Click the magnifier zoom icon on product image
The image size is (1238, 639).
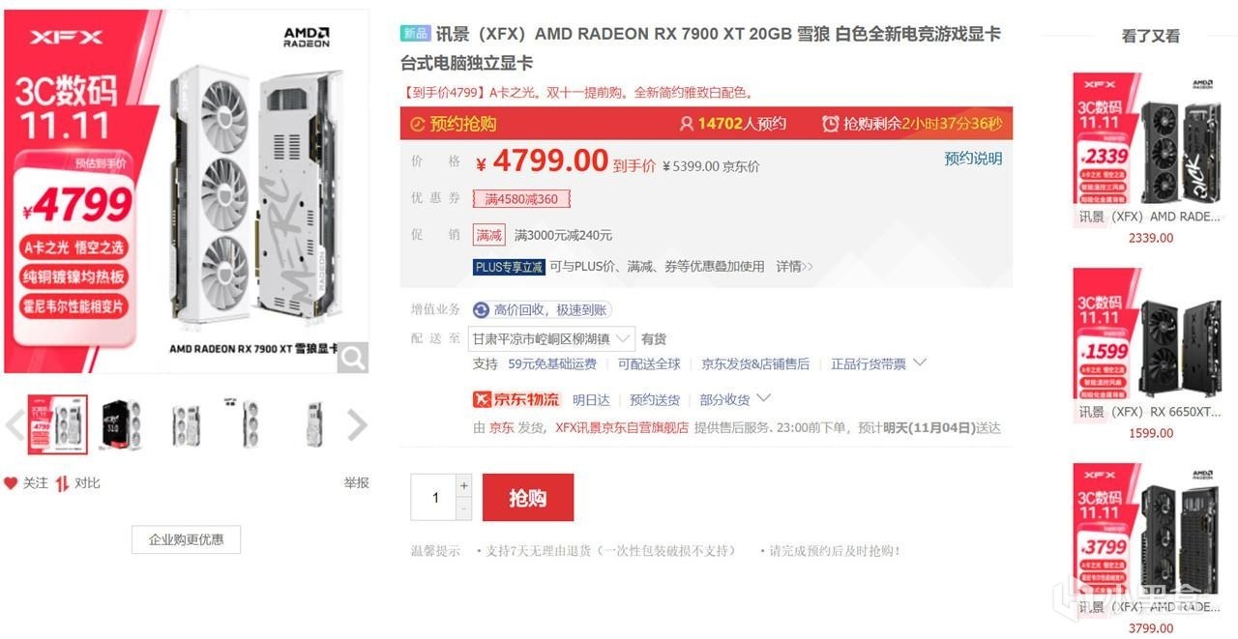(353, 358)
